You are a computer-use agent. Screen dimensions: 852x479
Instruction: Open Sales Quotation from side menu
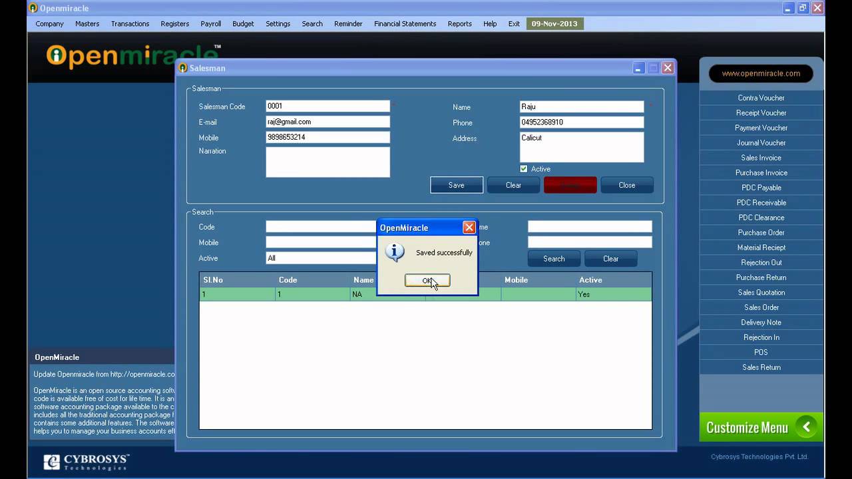[x=761, y=293]
